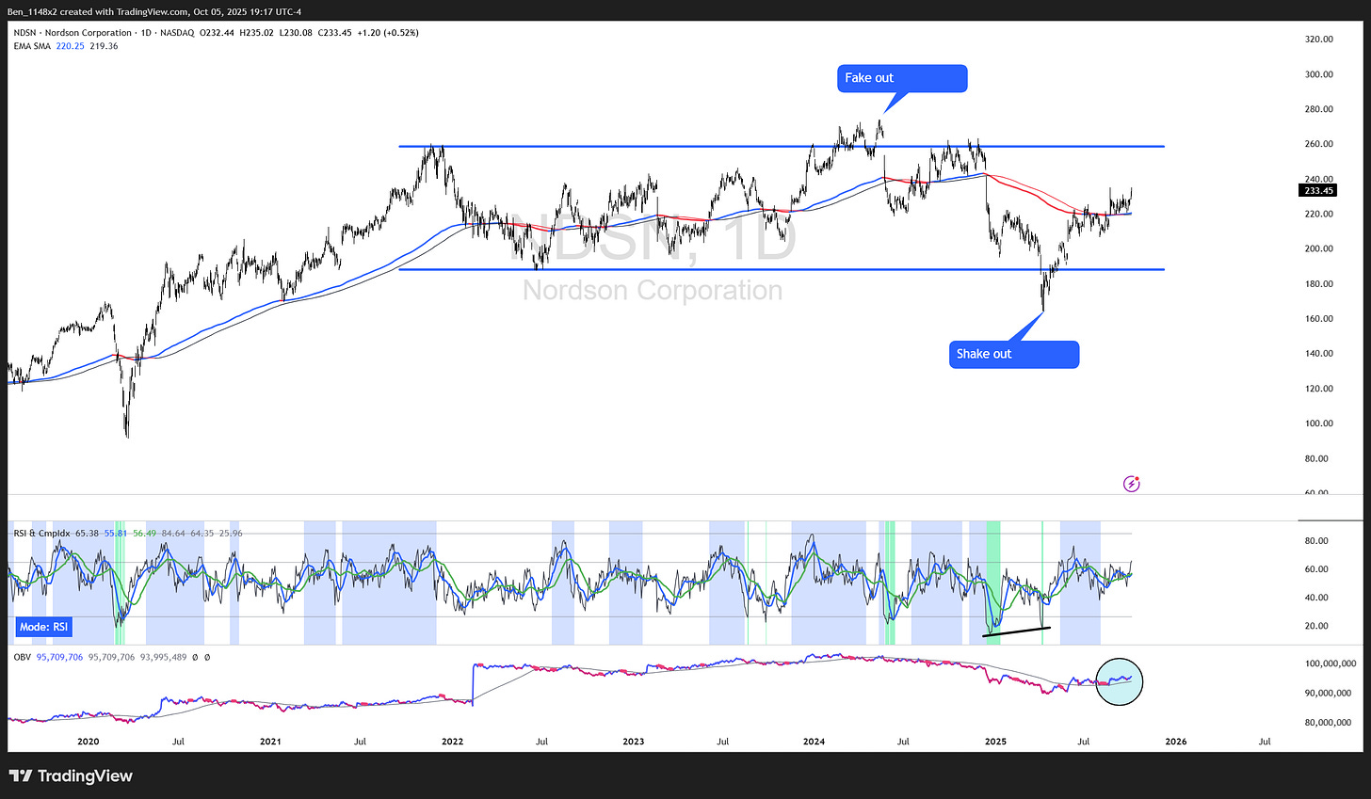
Task: Click the SMA value 219.36
Action: click(x=104, y=46)
